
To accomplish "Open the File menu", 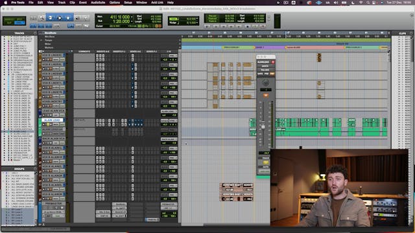I will (31, 3).
